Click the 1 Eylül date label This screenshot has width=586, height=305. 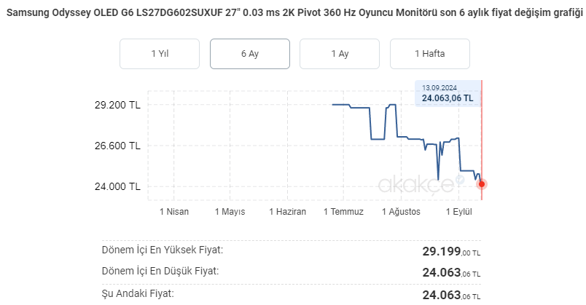pos(459,212)
